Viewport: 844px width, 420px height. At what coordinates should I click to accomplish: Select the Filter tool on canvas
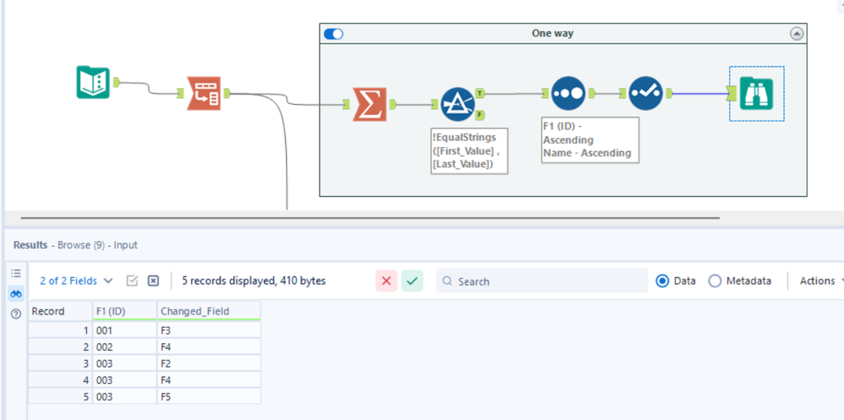click(458, 104)
